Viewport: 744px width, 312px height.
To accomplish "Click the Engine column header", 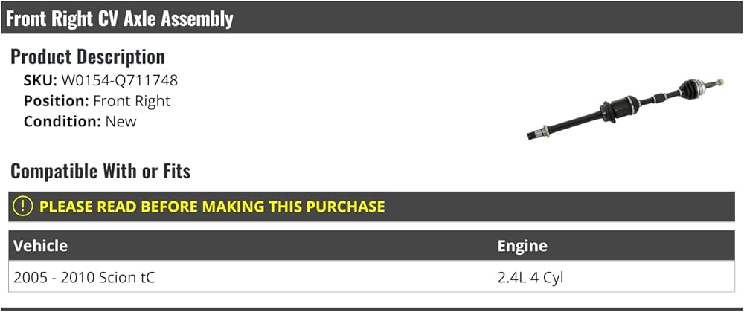I will point(522,246).
